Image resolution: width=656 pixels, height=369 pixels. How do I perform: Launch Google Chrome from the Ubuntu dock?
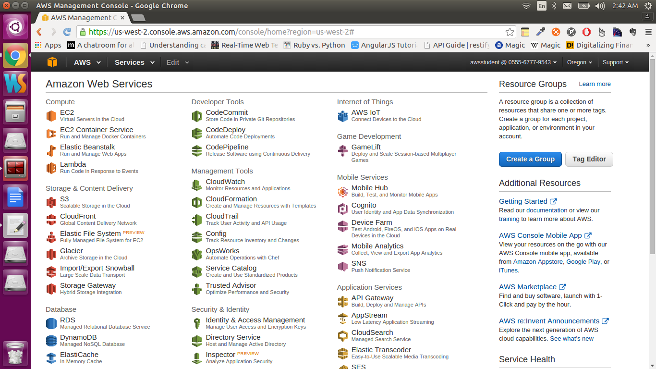[x=15, y=56]
